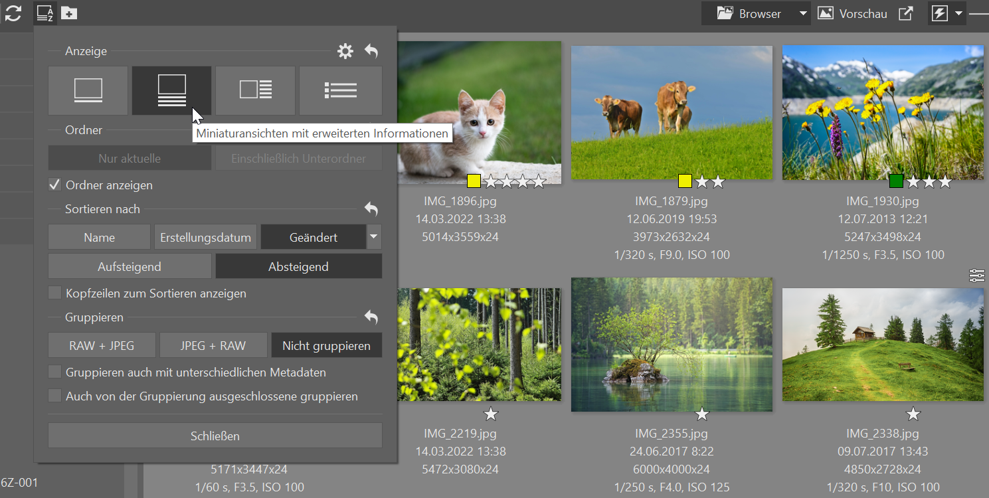
Task: Open display settings gear icon
Action: [x=345, y=51]
